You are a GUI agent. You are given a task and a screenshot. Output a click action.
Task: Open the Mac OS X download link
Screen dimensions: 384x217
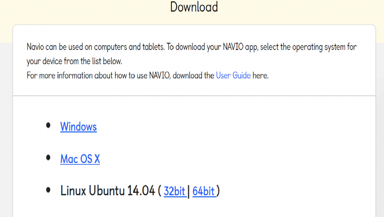click(x=80, y=159)
